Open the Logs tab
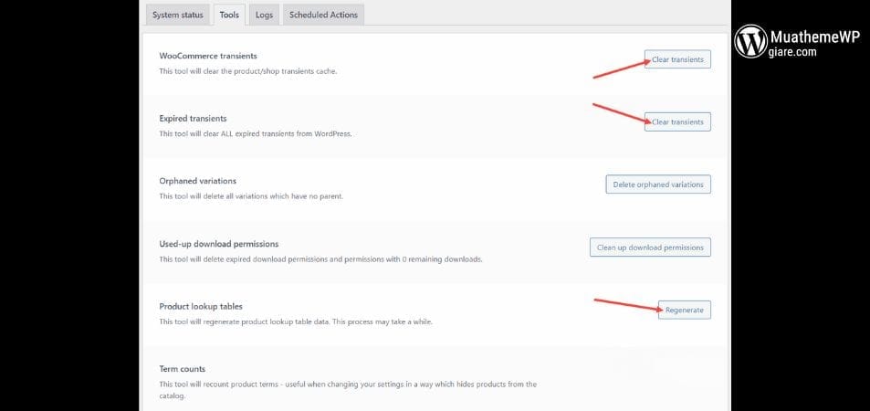 [x=264, y=16]
